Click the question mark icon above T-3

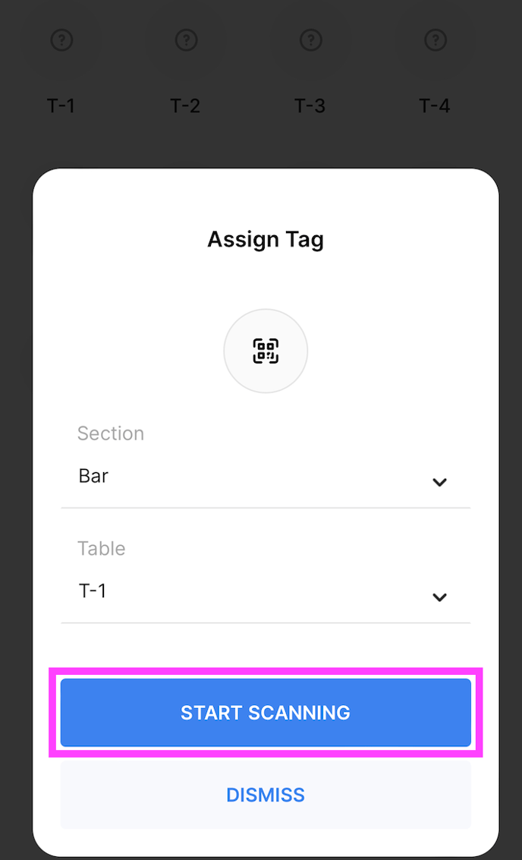click(x=310, y=39)
